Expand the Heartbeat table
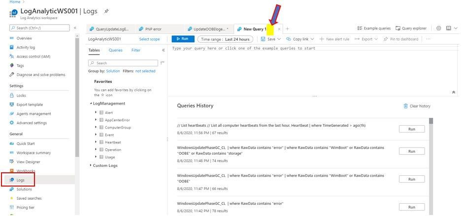This screenshot has width=464, height=216. [96, 142]
